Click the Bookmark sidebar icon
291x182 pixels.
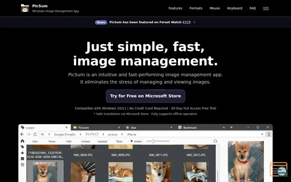click(23, 159)
